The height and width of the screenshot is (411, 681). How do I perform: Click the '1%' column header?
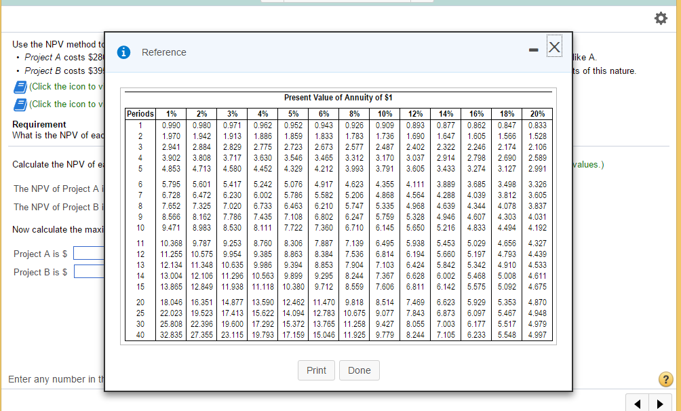click(x=171, y=114)
